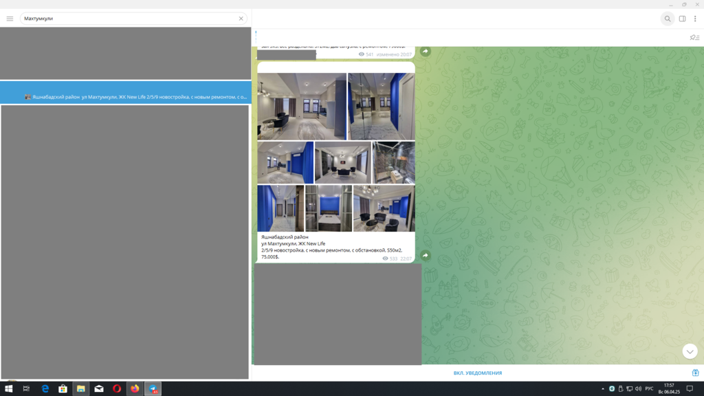Forward the message edited at 20:07
Viewport: 704px width, 396px height.
[426, 52]
